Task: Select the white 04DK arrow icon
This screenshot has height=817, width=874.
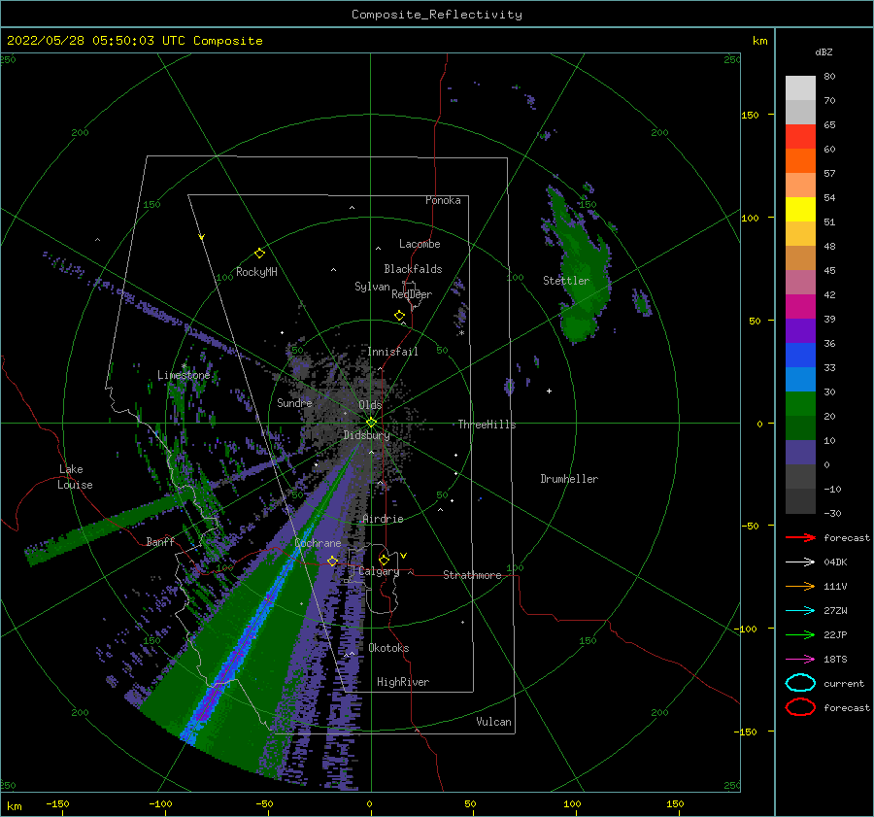Action: pos(800,562)
